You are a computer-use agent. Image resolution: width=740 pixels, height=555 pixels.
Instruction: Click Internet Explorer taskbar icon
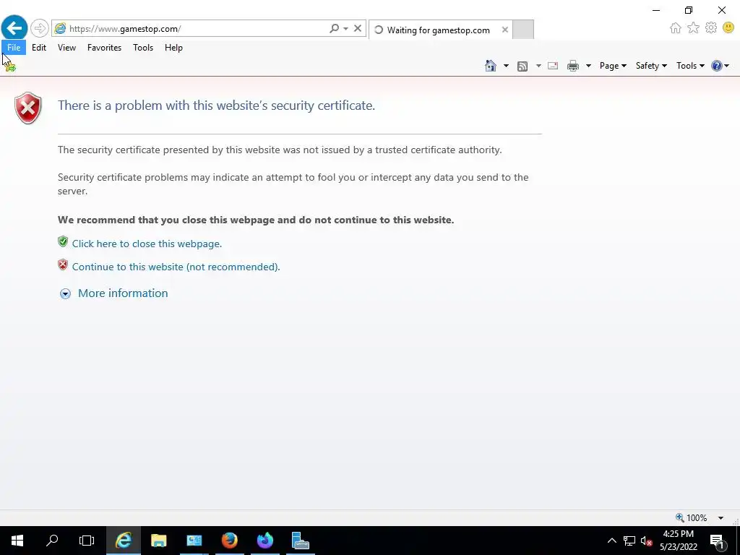coord(123,541)
